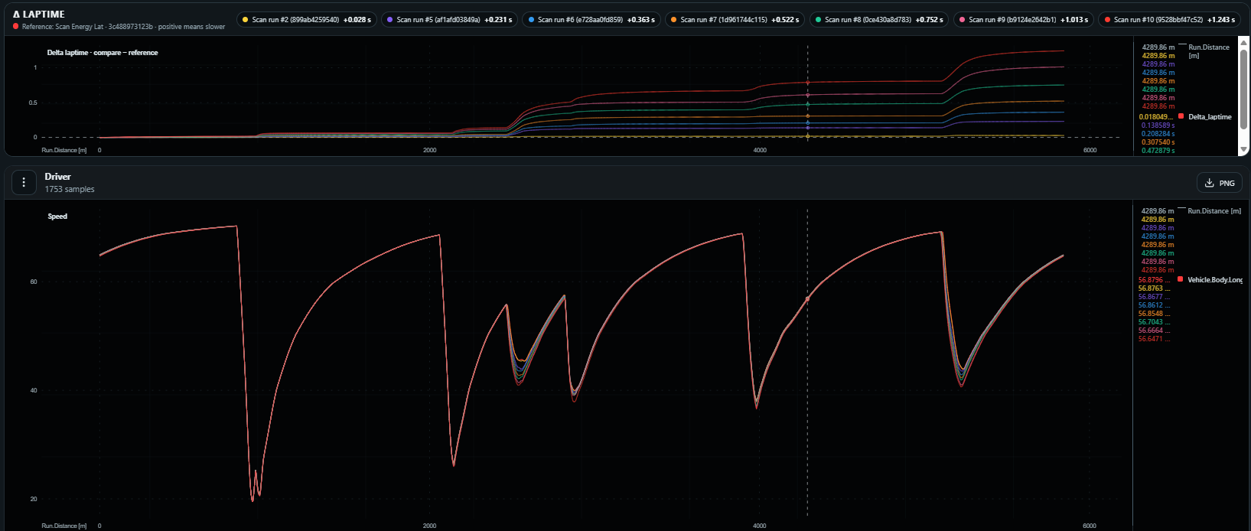Click the 56.7043 speed value

[x=1154, y=322]
